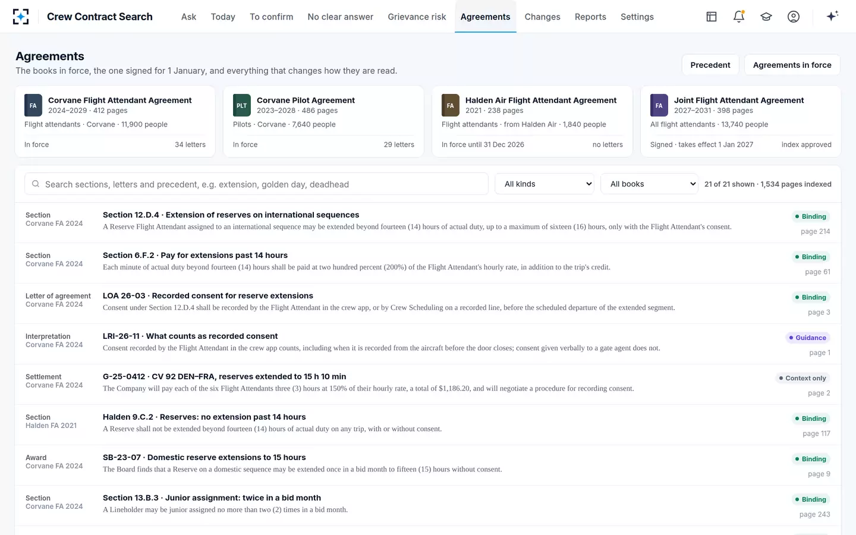Open the layout panel icon in header

coord(712,17)
